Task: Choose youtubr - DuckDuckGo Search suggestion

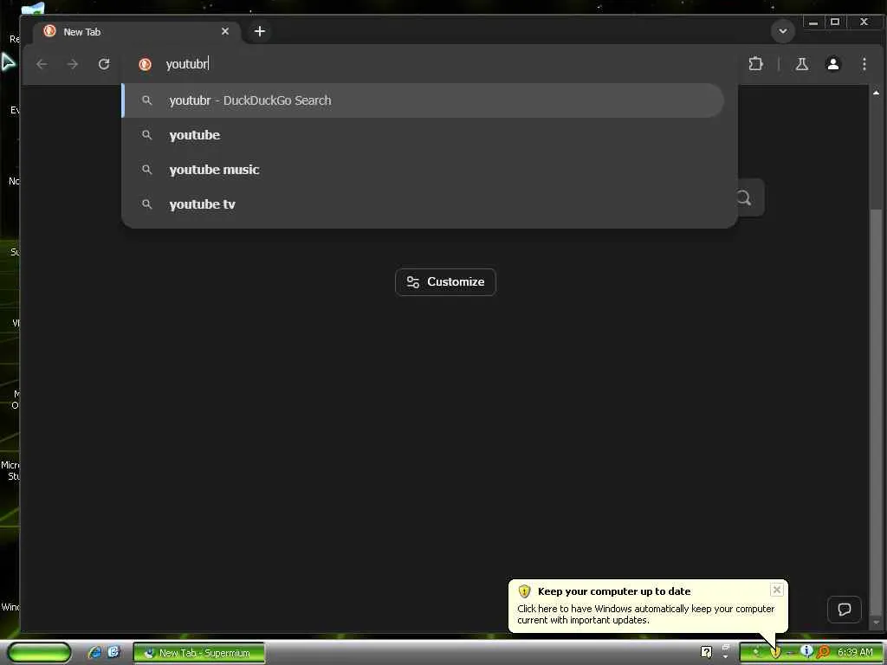Action: pos(423,100)
